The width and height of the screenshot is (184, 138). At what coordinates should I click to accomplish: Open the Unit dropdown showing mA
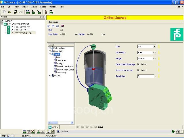155,46
